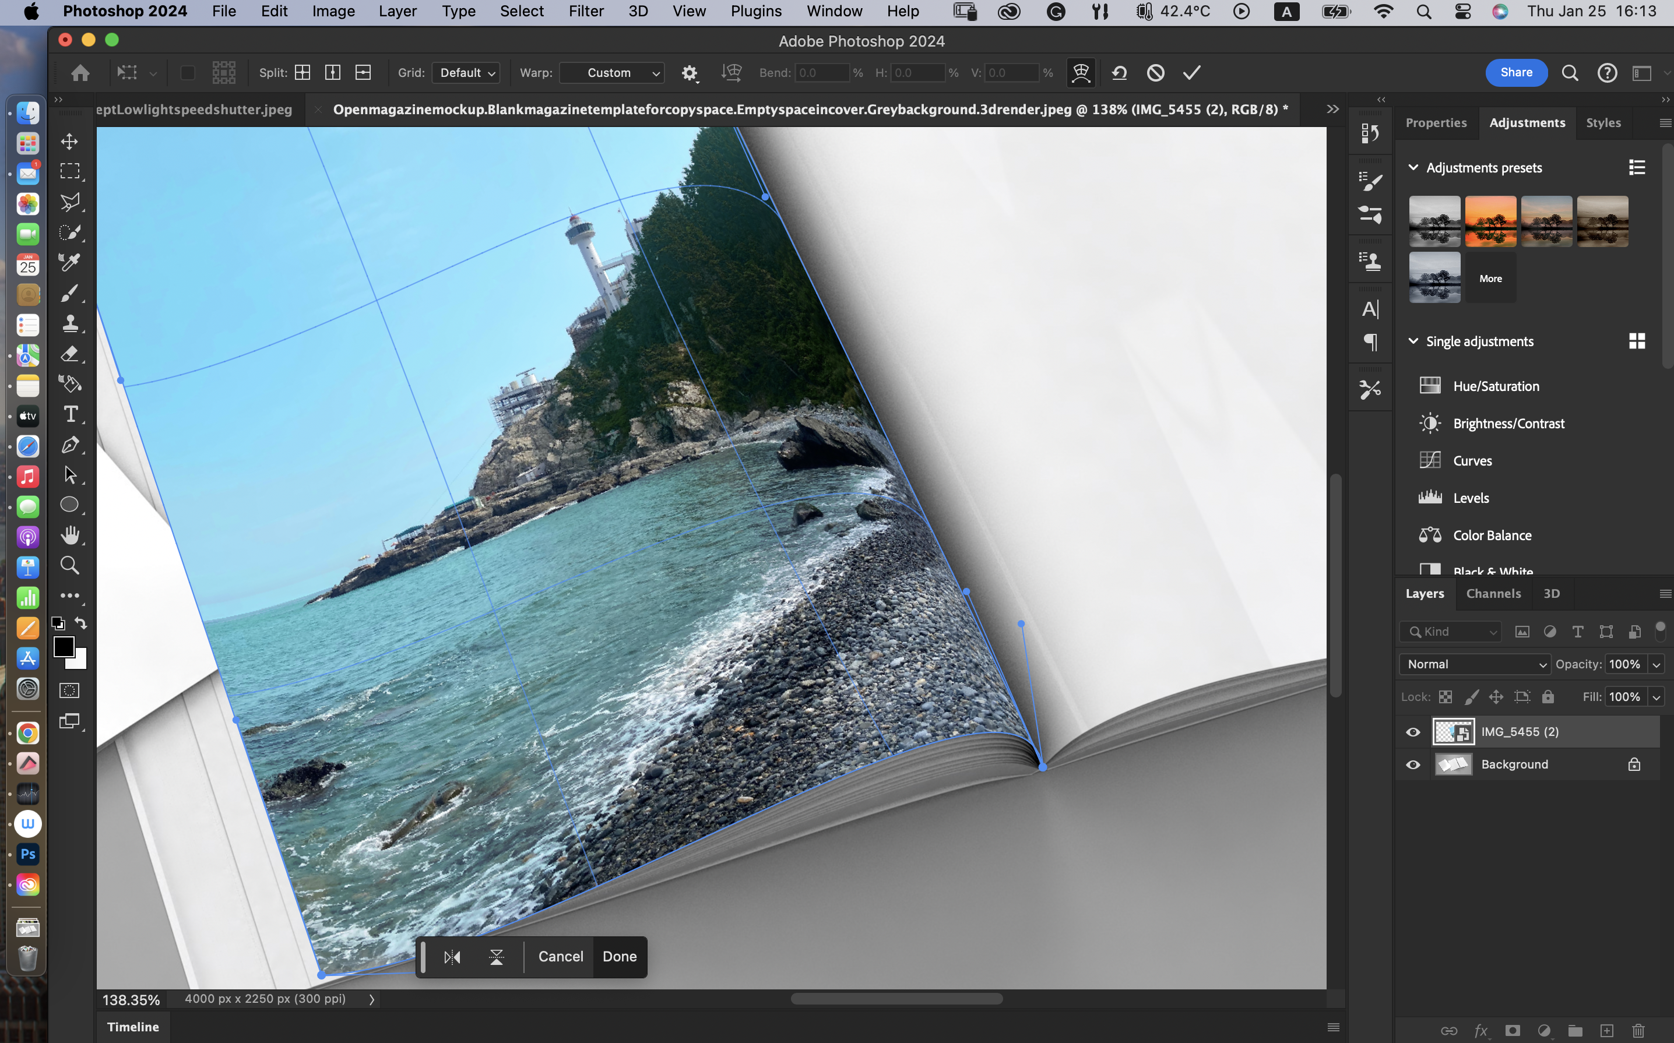Switch to the Channels tab
This screenshot has height=1043, width=1674.
1493,593
